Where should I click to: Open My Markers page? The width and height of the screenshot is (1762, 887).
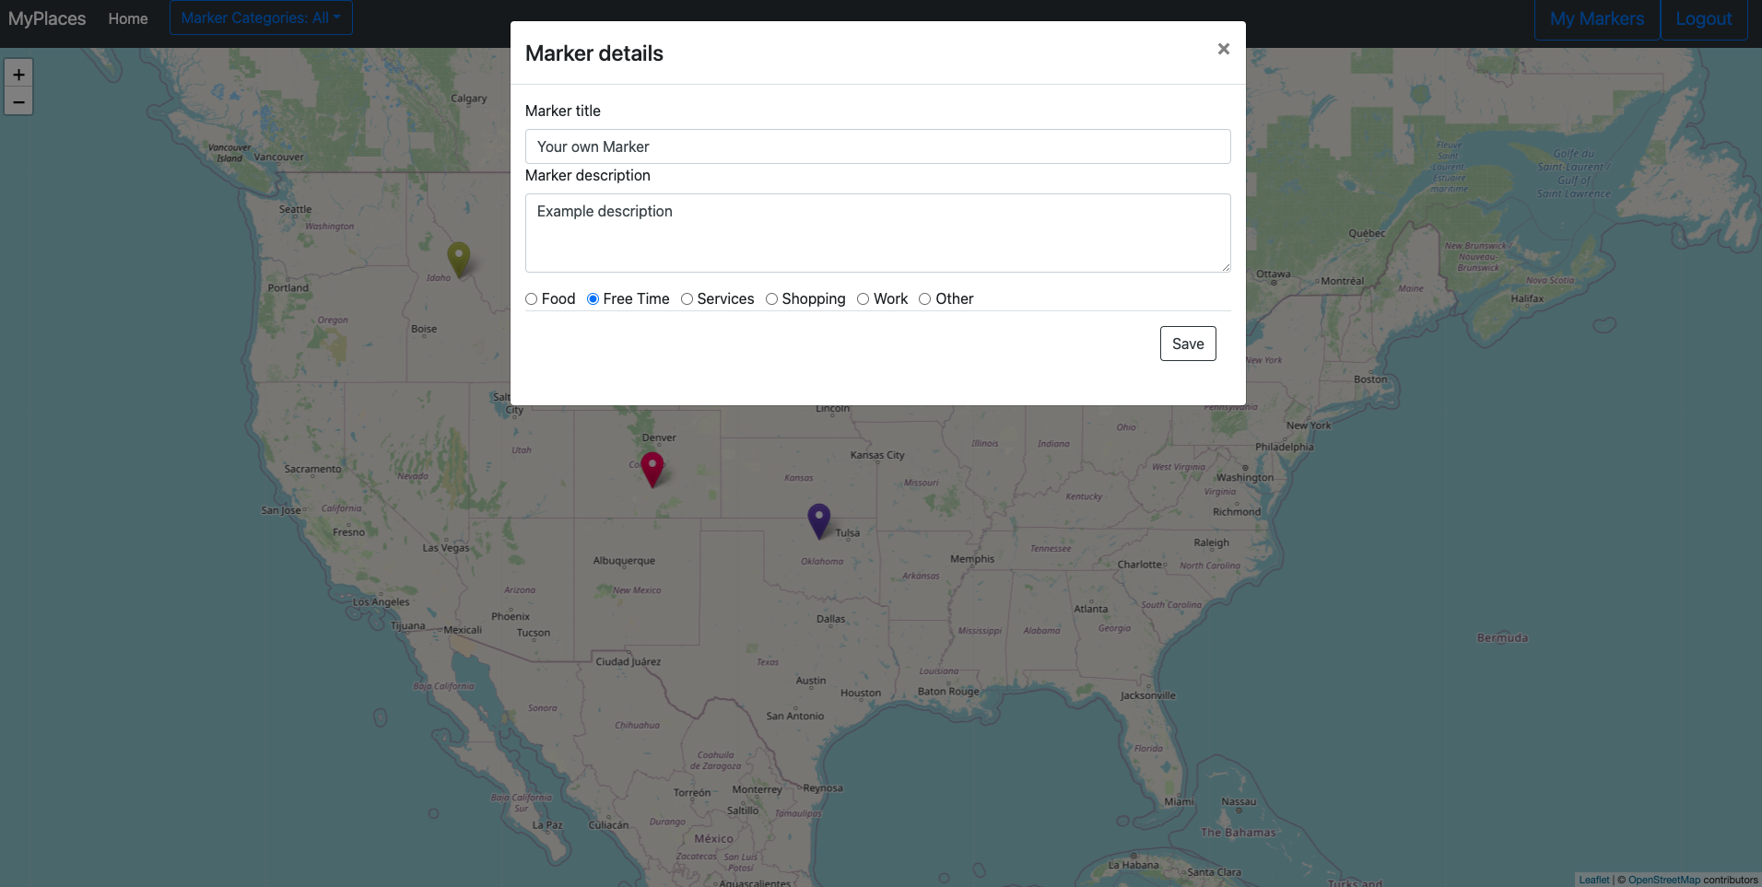(1597, 18)
